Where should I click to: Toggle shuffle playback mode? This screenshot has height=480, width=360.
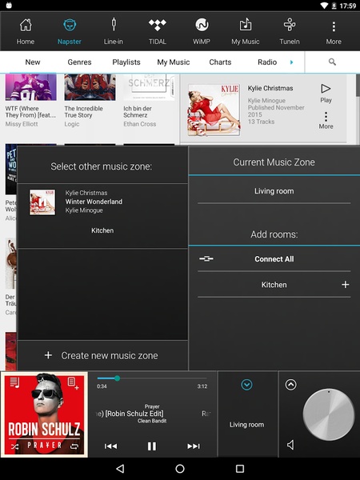[x=14, y=446]
